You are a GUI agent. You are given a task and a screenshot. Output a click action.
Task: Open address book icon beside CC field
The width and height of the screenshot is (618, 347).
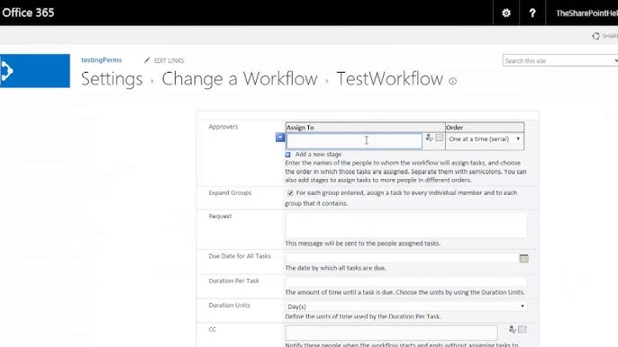point(523,329)
